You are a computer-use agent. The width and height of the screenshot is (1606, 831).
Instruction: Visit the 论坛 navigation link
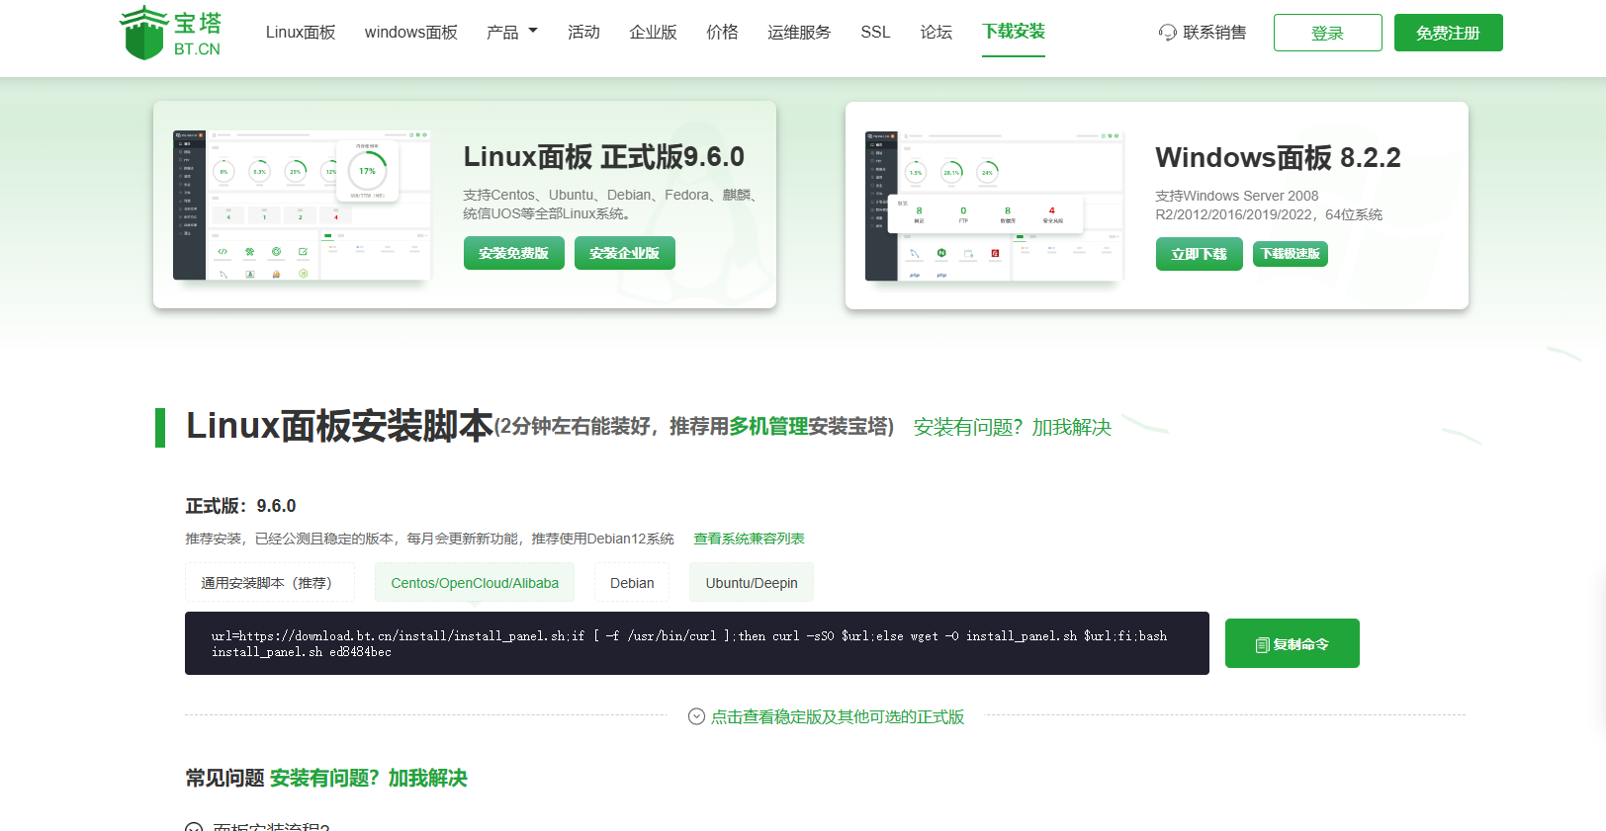click(936, 33)
